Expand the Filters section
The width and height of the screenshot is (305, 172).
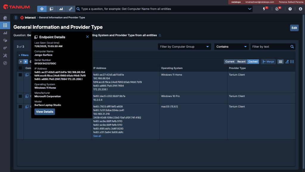24,55
